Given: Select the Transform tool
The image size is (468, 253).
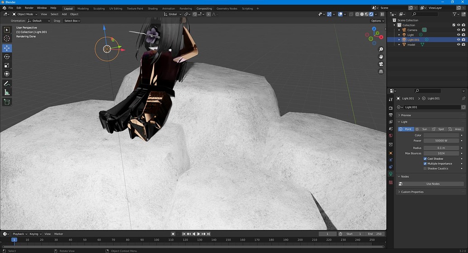Looking at the screenshot, I should (x=7, y=74).
